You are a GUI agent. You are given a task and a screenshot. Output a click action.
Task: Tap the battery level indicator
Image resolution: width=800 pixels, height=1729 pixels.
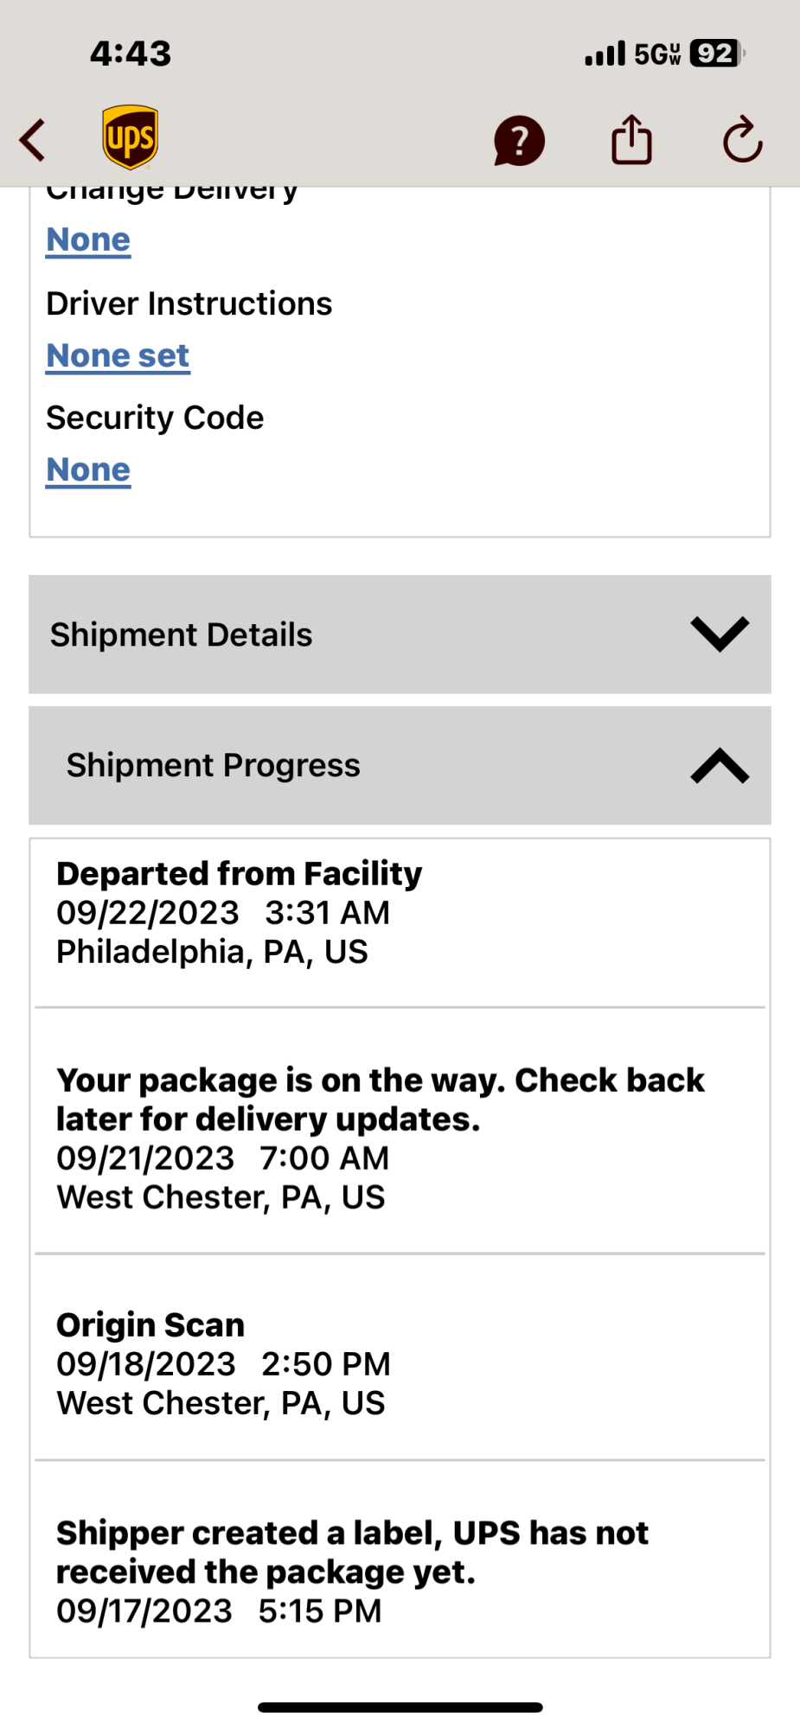tap(716, 54)
